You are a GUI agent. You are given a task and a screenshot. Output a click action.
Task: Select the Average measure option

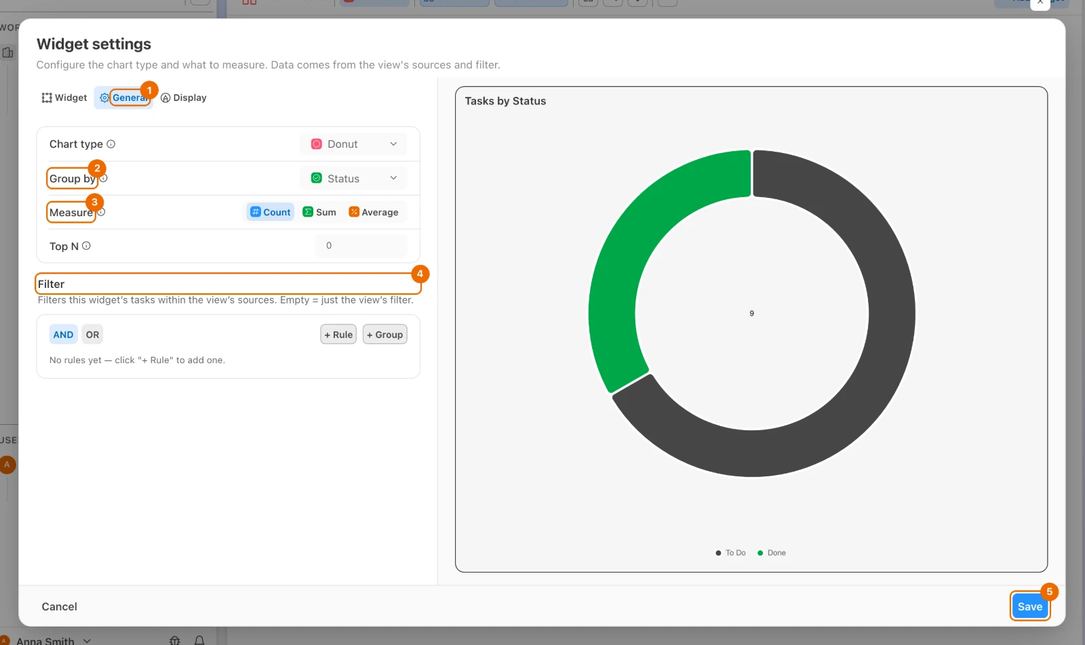point(374,212)
